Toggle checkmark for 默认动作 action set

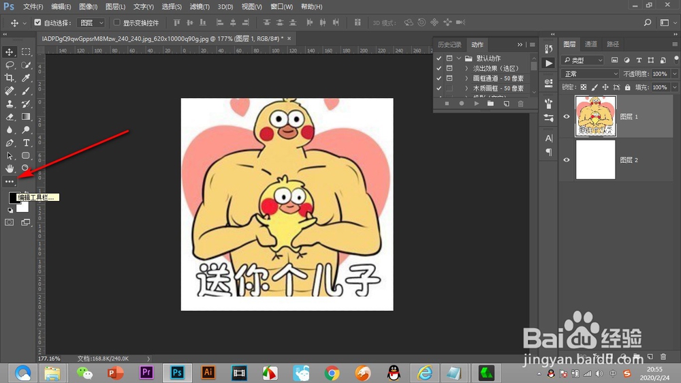[439, 58]
